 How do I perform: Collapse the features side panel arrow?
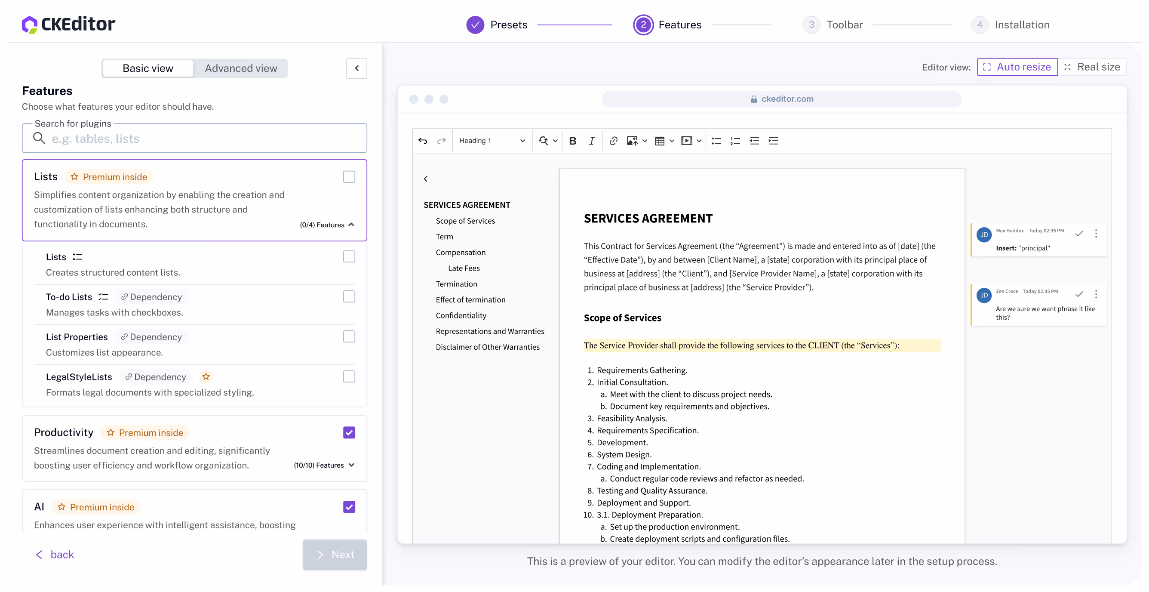356,68
